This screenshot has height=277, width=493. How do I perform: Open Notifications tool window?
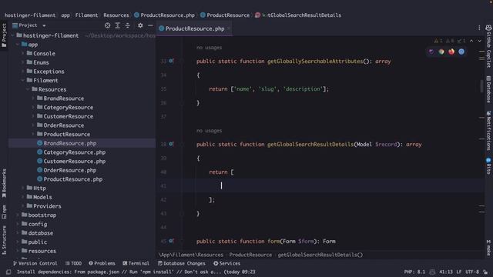click(488, 130)
